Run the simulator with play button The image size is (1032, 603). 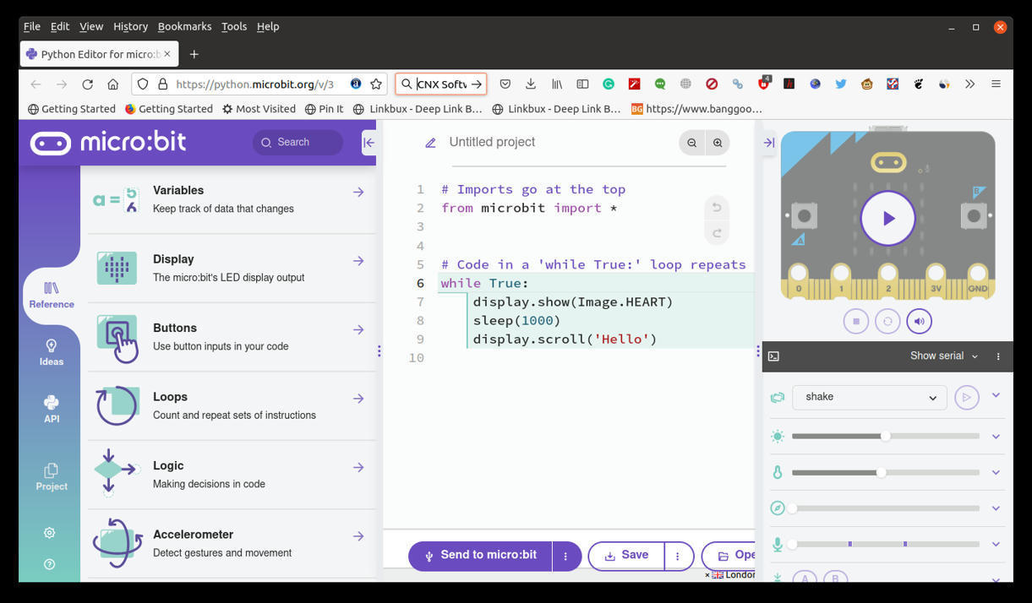click(887, 218)
